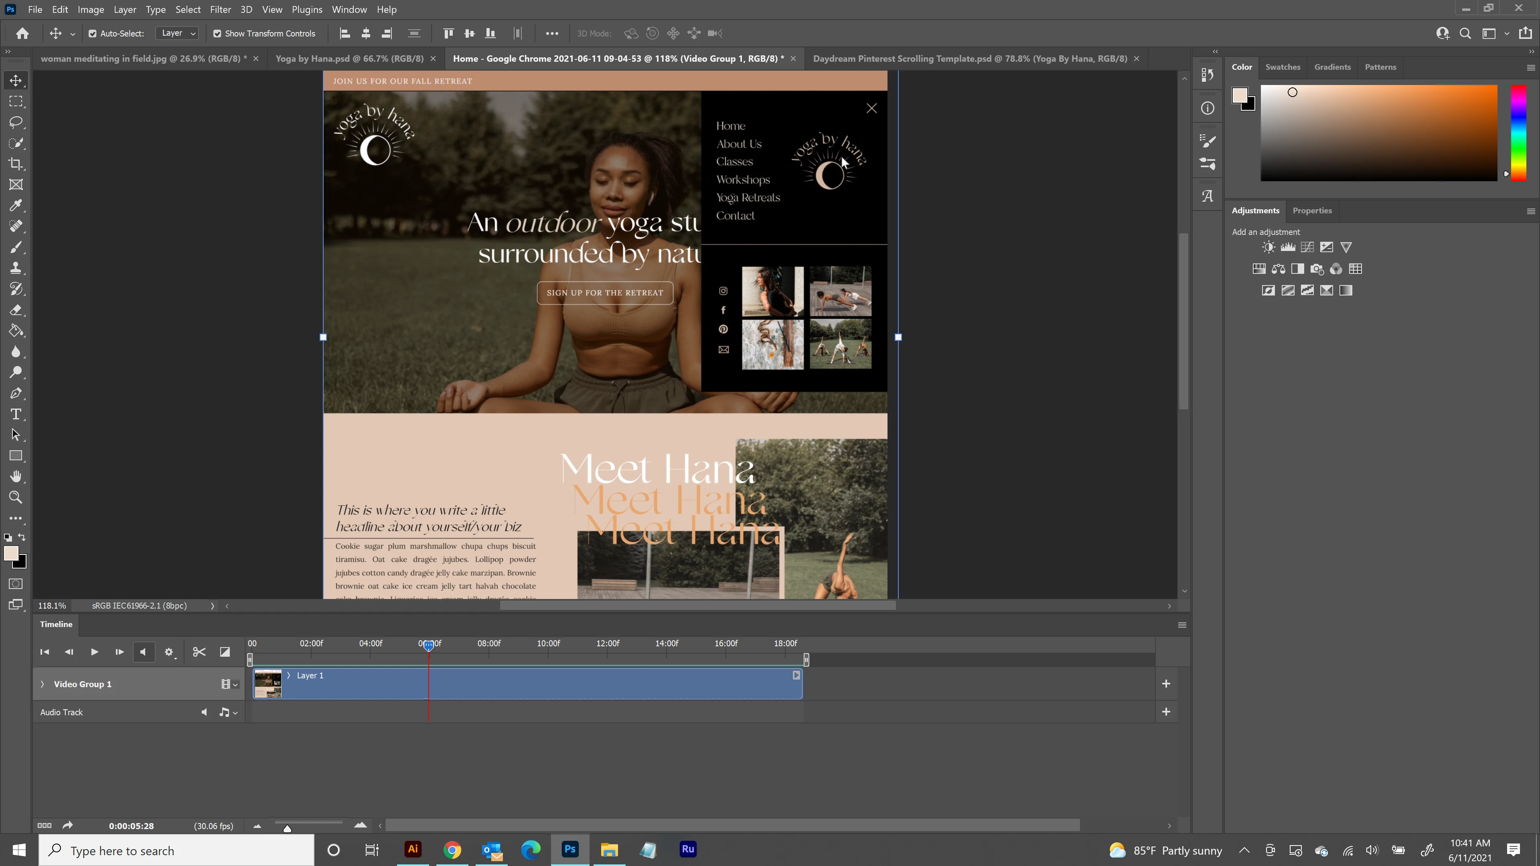
Task: Switch to the Swatches tab
Action: coord(1283,67)
